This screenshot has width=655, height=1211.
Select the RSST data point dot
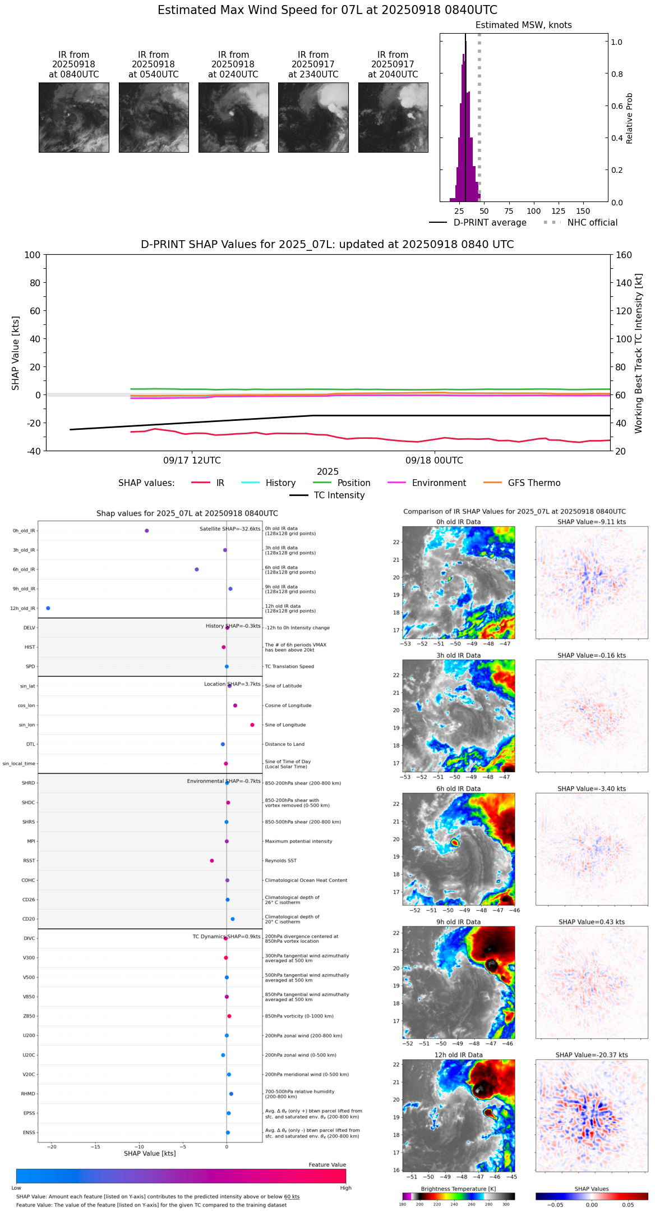pyautogui.click(x=211, y=860)
